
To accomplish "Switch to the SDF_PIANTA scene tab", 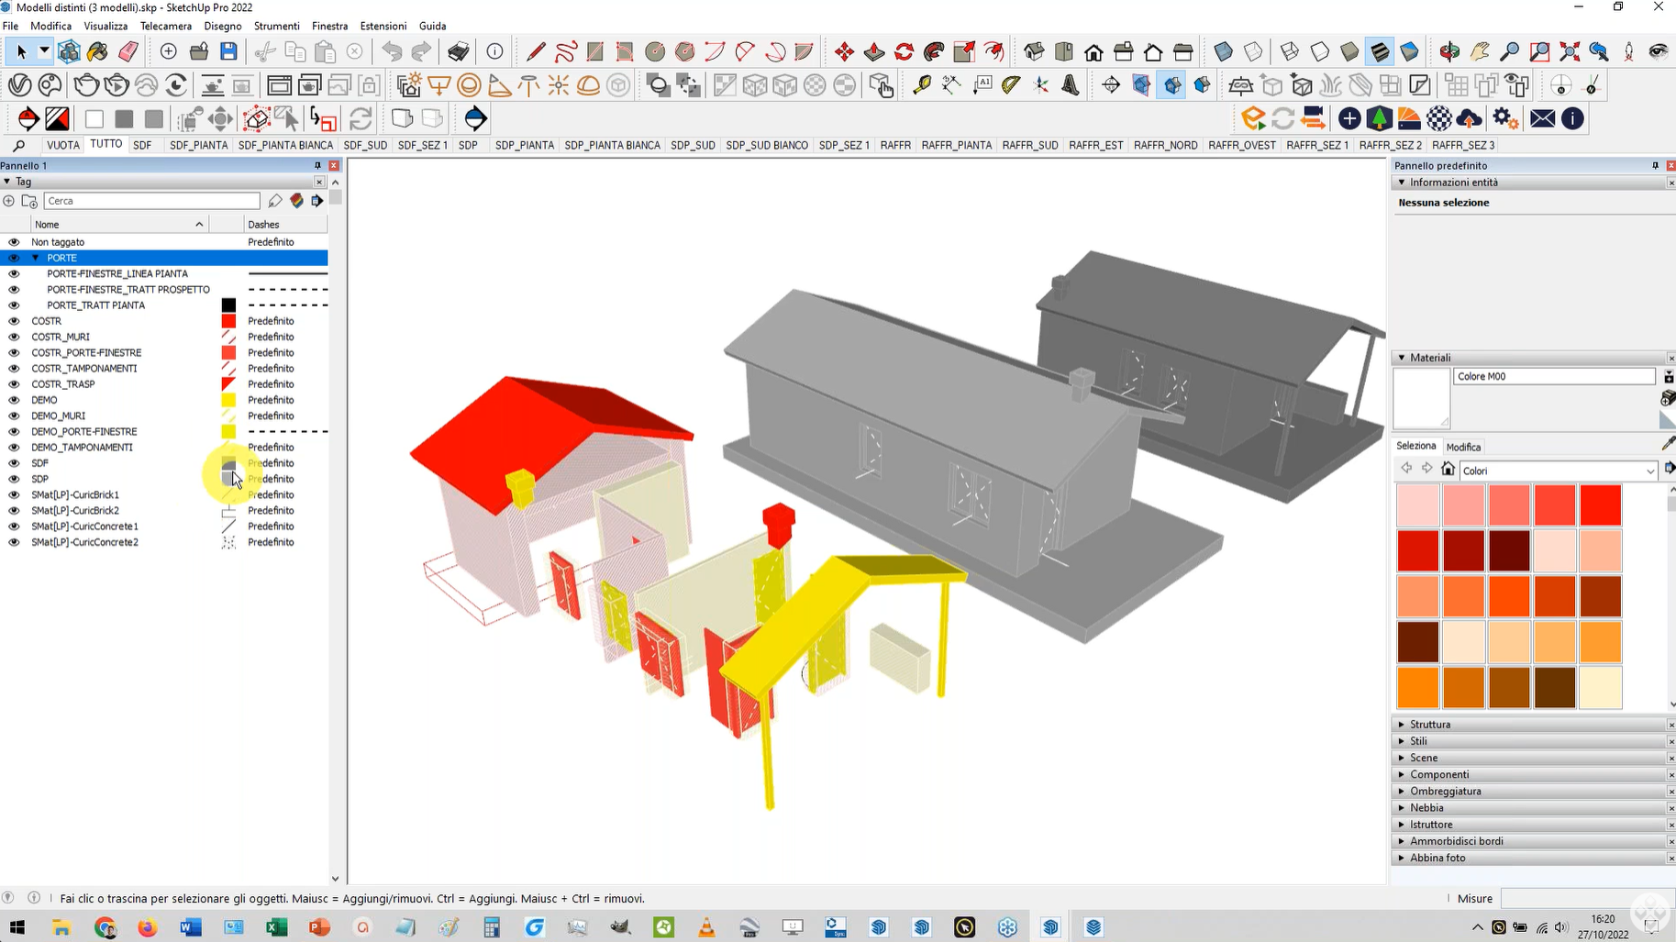I will 198,145.
